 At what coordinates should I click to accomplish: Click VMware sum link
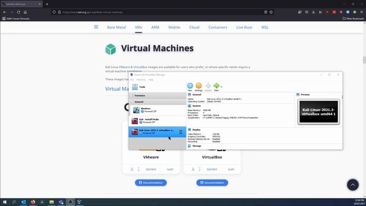pyautogui.click(x=170, y=169)
